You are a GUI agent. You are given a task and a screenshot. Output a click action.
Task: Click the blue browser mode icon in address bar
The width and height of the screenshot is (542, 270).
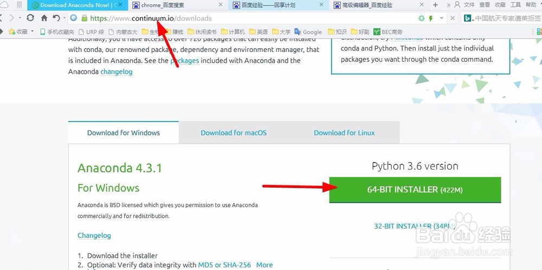(x=73, y=18)
